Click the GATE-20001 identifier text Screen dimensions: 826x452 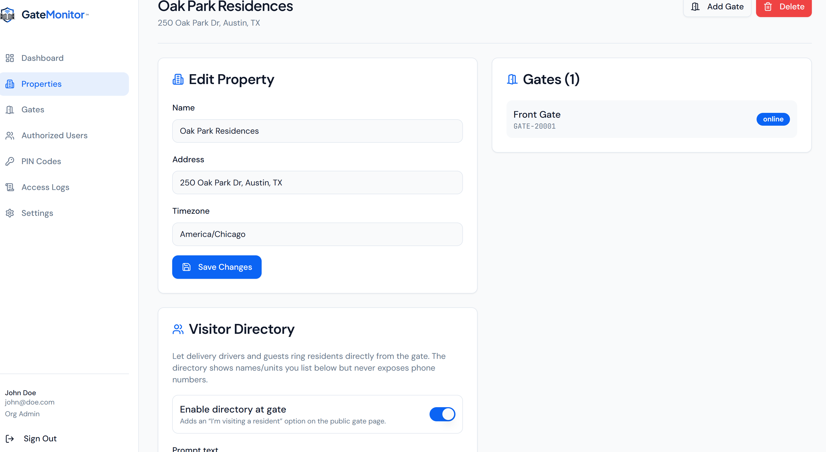pos(534,126)
